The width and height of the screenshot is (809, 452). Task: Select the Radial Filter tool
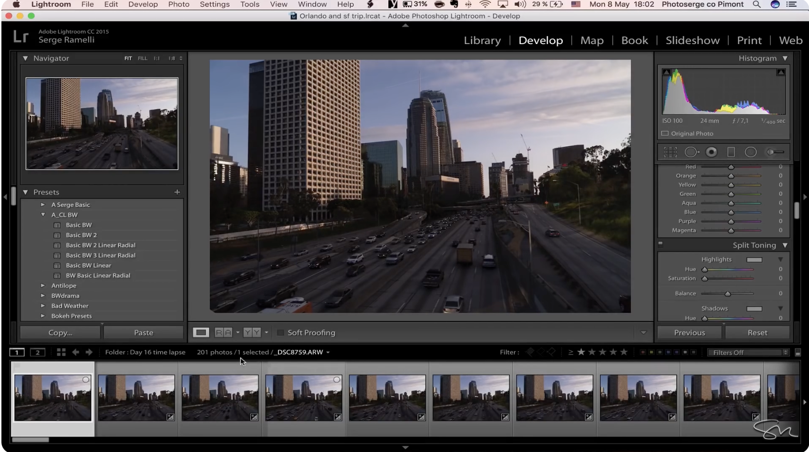[751, 152]
